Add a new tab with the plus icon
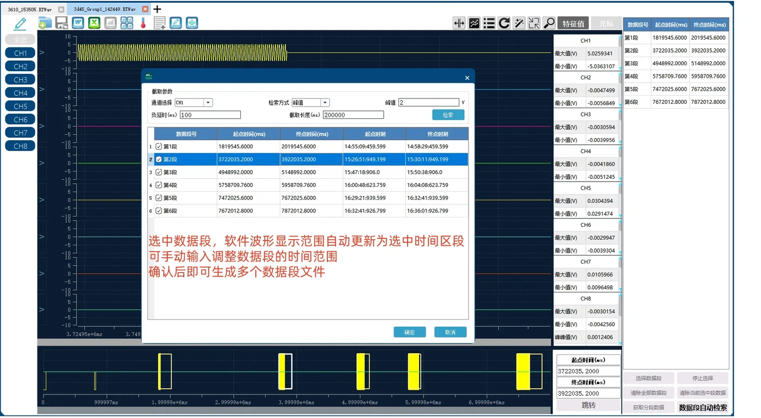This screenshot has width=761, height=418. (x=157, y=9)
